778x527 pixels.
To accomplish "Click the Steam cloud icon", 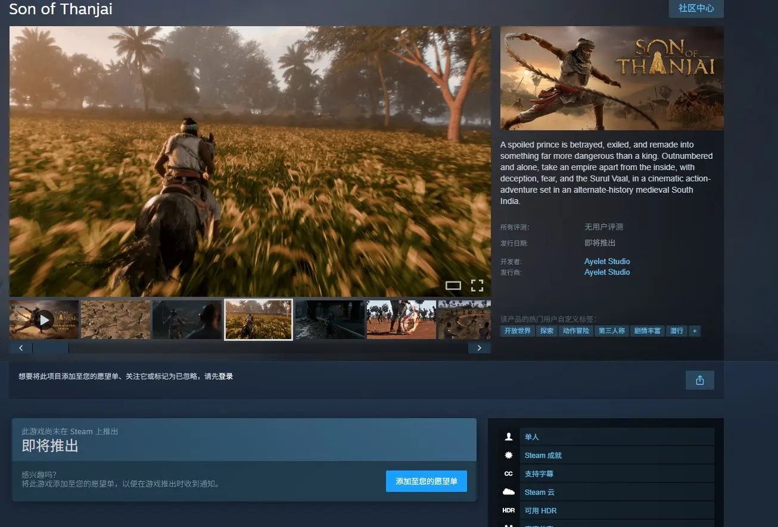I will 509,492.
